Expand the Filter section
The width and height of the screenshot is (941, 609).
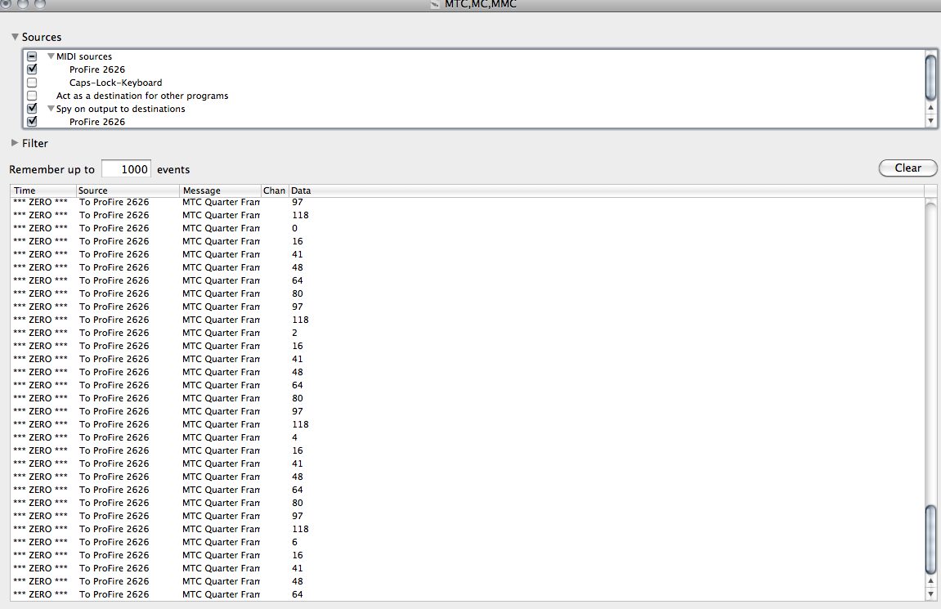[15, 143]
